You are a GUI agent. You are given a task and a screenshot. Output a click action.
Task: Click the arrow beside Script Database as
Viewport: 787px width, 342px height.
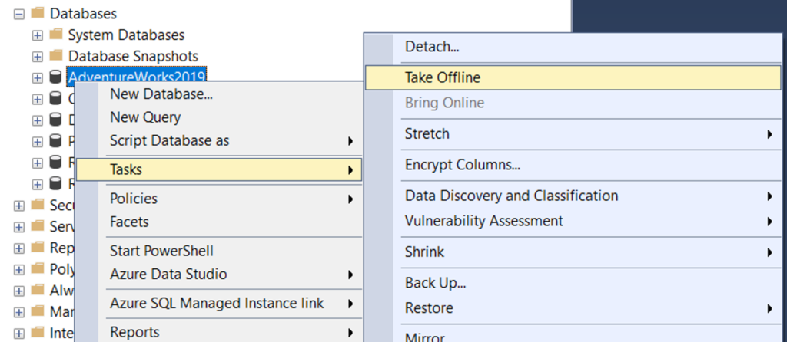350,141
